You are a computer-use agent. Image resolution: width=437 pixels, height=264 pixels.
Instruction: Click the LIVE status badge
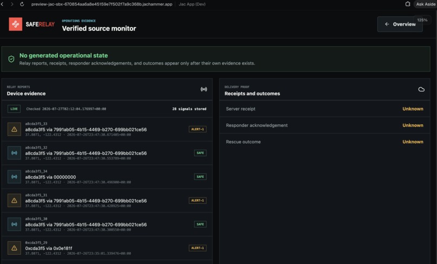14,109
